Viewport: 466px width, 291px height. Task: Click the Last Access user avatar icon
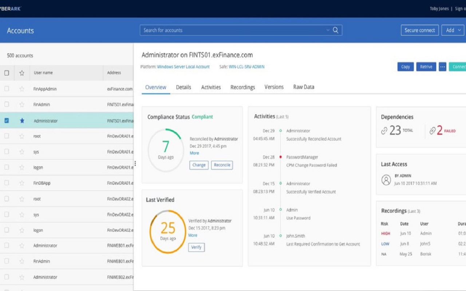point(386,179)
